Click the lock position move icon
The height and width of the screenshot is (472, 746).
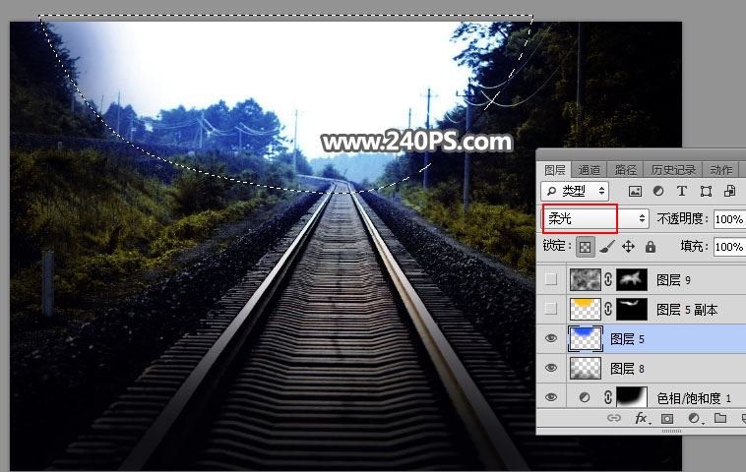(628, 247)
